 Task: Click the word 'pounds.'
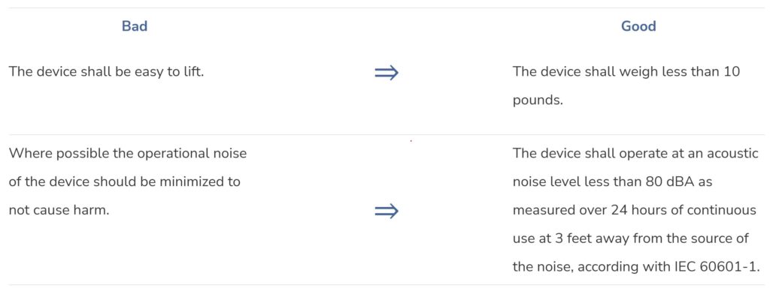[x=538, y=101]
